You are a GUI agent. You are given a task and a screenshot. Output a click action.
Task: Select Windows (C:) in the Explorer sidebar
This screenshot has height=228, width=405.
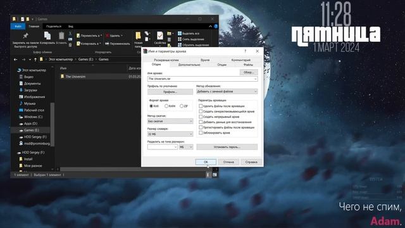[x=33, y=117]
